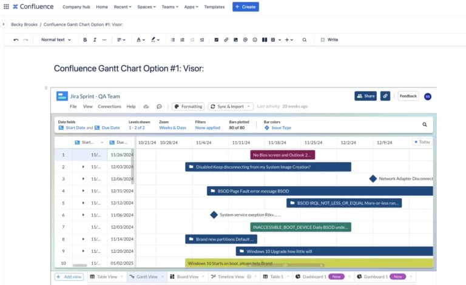Open the Visor View menu
Image resolution: width=466 pixels, height=285 pixels.
[x=87, y=107]
